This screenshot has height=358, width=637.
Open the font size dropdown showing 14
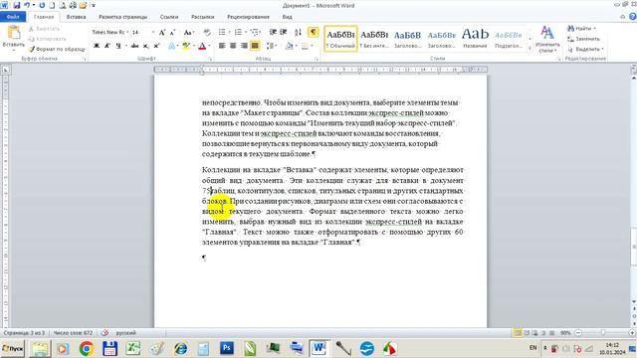pyautogui.click(x=153, y=32)
